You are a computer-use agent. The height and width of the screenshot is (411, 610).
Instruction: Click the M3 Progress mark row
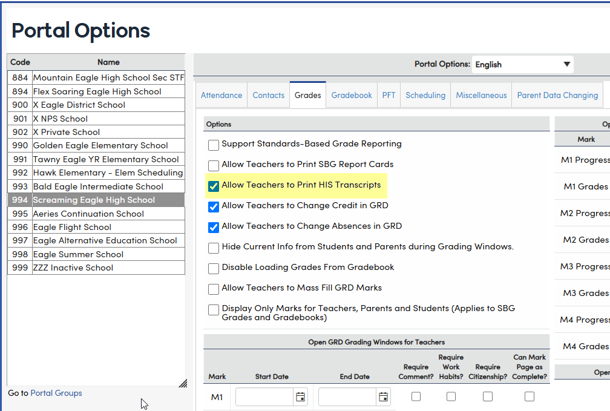point(582,266)
